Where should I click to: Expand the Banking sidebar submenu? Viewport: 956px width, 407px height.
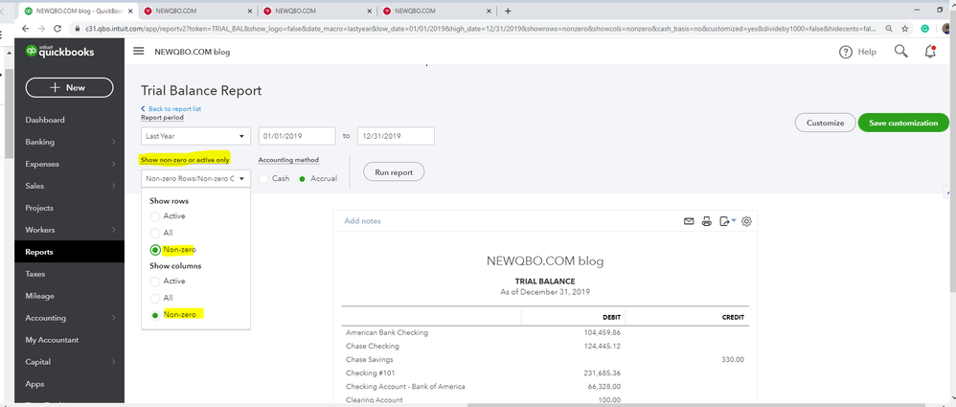[x=114, y=142]
